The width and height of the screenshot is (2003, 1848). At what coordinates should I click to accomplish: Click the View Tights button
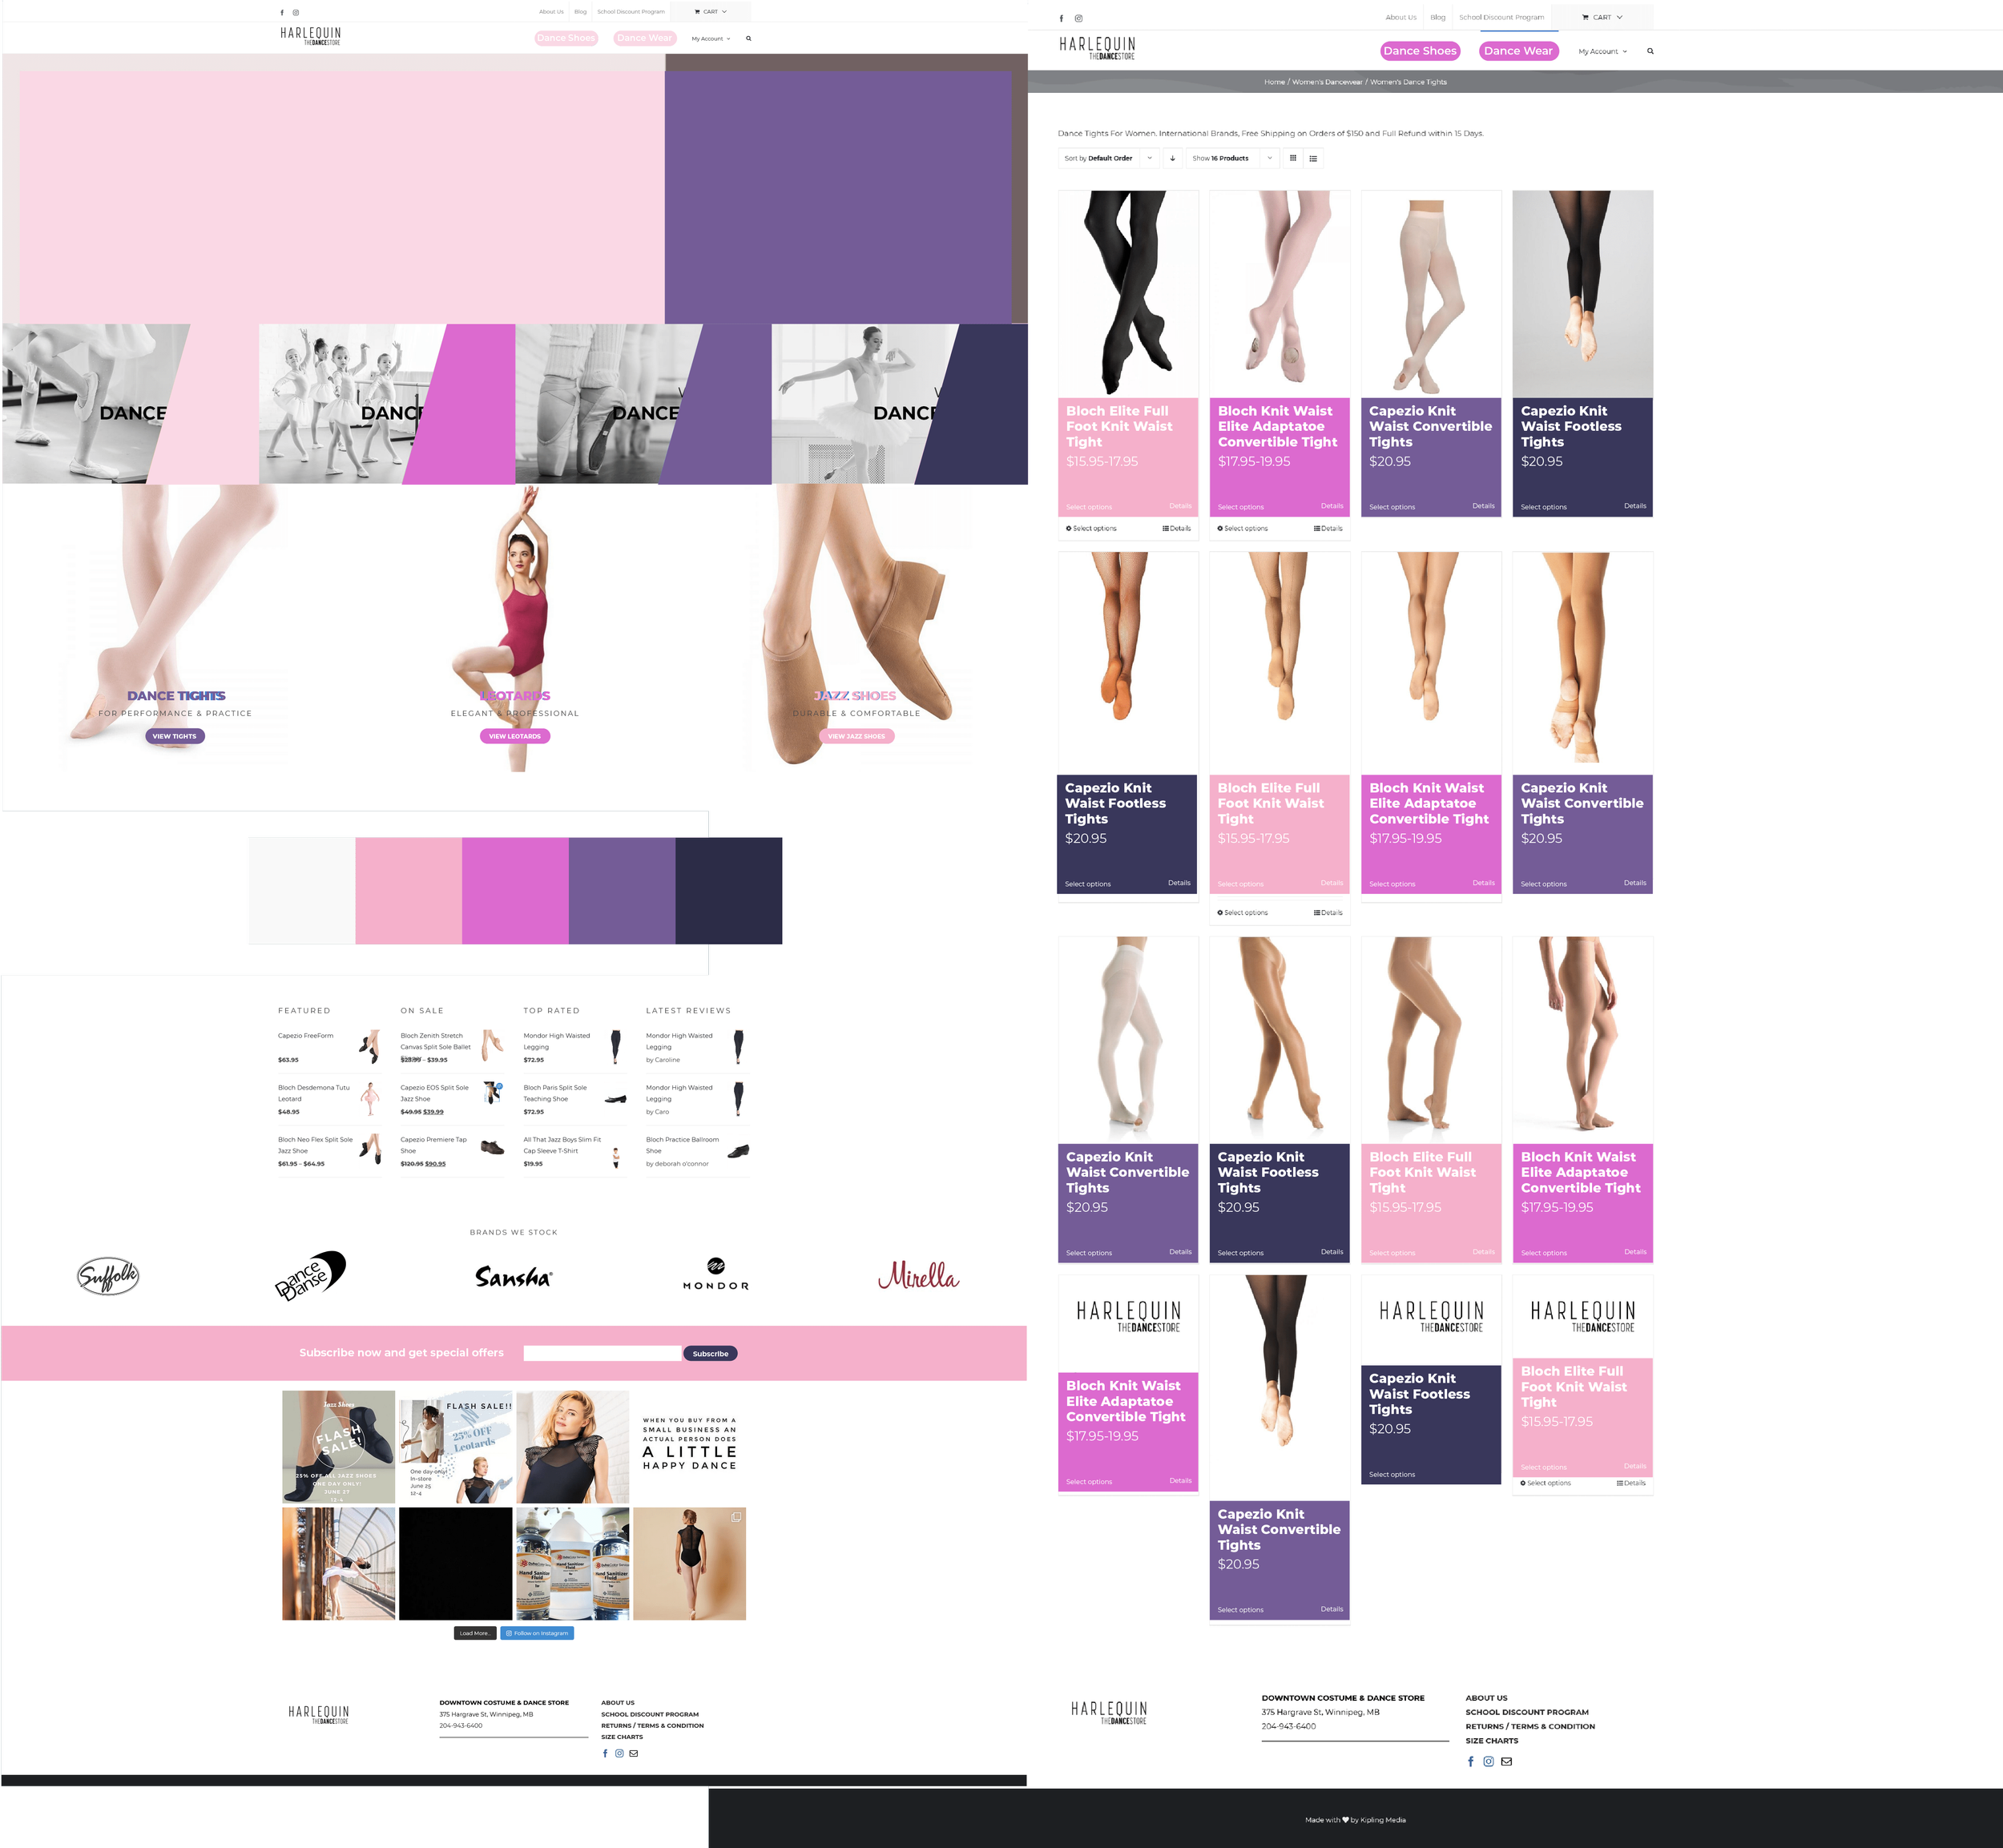[x=175, y=736]
